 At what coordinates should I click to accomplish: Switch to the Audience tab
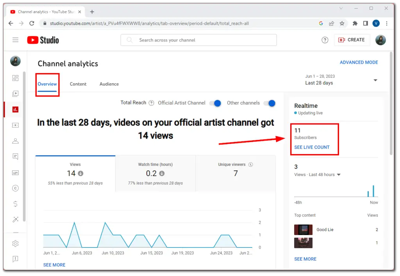109,84
